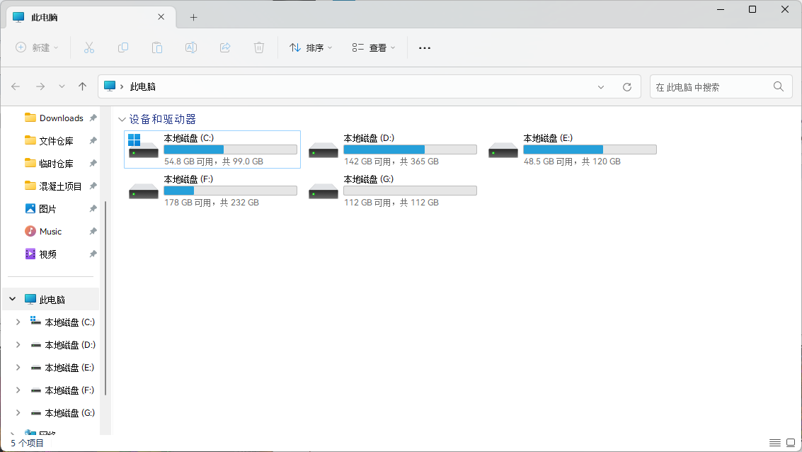The height and width of the screenshot is (452, 802).
Task: Open a new tab with plus button
Action: [193, 17]
